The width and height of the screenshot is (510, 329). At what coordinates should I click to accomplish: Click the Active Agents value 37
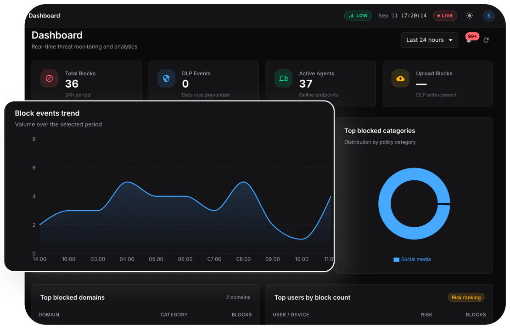[306, 84]
